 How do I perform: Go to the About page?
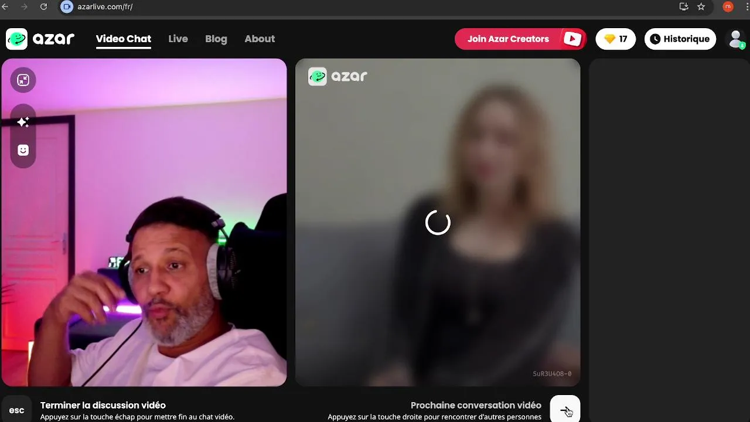(x=260, y=39)
